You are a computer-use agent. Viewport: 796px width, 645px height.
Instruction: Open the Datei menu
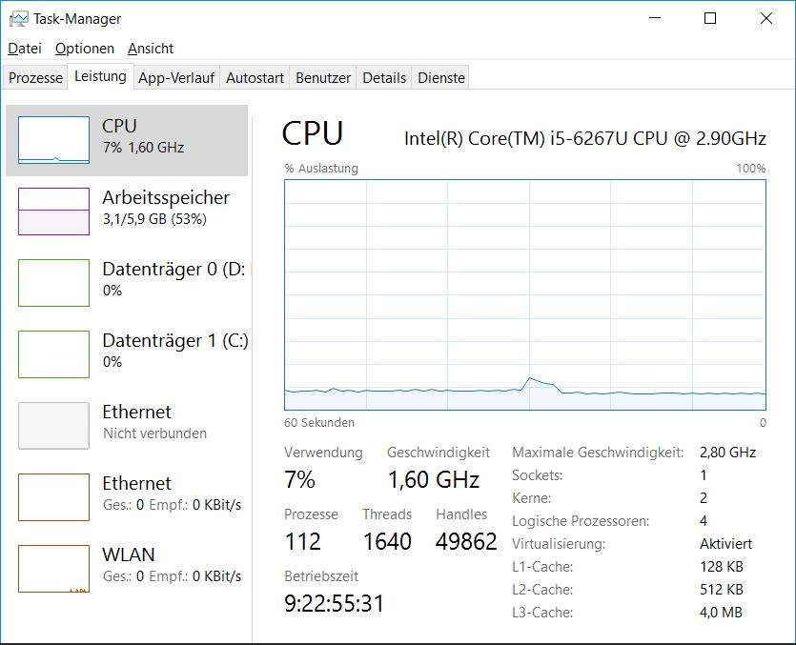pyautogui.click(x=25, y=49)
